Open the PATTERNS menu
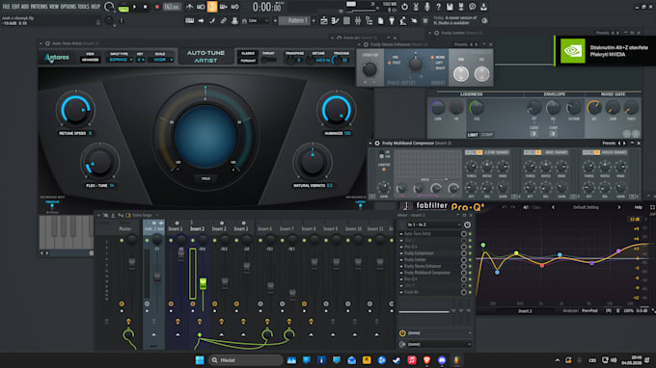This screenshot has width=656, height=368. click(39, 7)
